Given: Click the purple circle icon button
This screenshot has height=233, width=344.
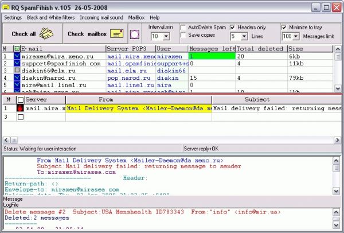Looking at the screenshot, I should coord(135,34).
